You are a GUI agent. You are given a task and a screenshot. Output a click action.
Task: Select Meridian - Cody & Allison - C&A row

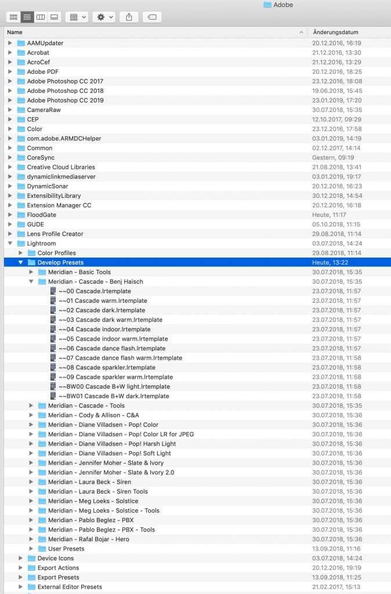tap(197, 415)
